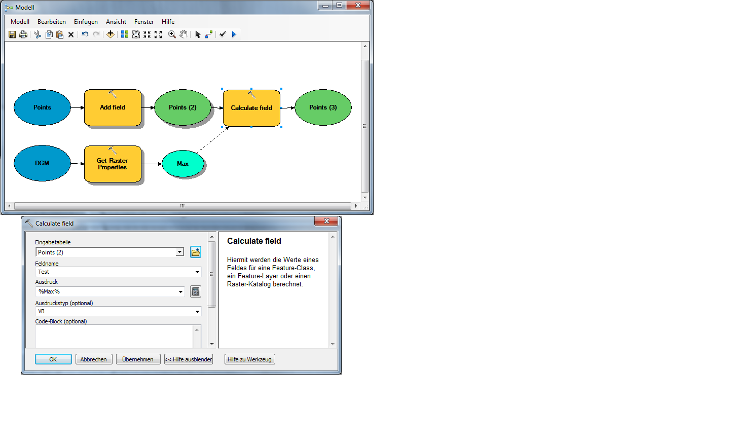The image size is (733, 443).
Task: Activate the connect elements tool
Action: click(x=209, y=34)
